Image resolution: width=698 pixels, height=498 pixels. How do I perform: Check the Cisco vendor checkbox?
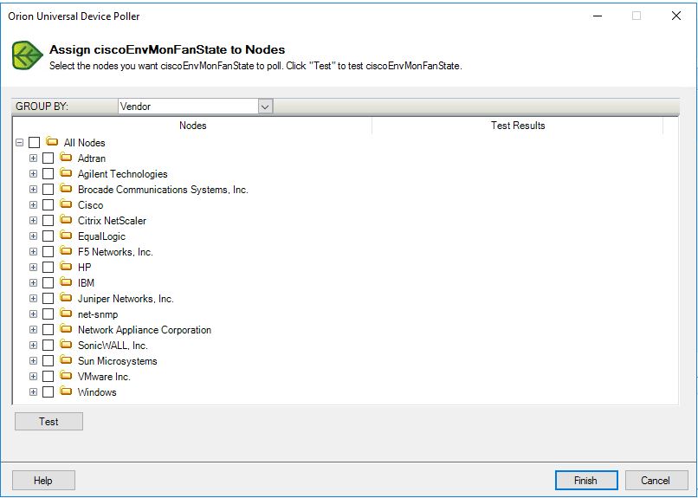[48, 204]
